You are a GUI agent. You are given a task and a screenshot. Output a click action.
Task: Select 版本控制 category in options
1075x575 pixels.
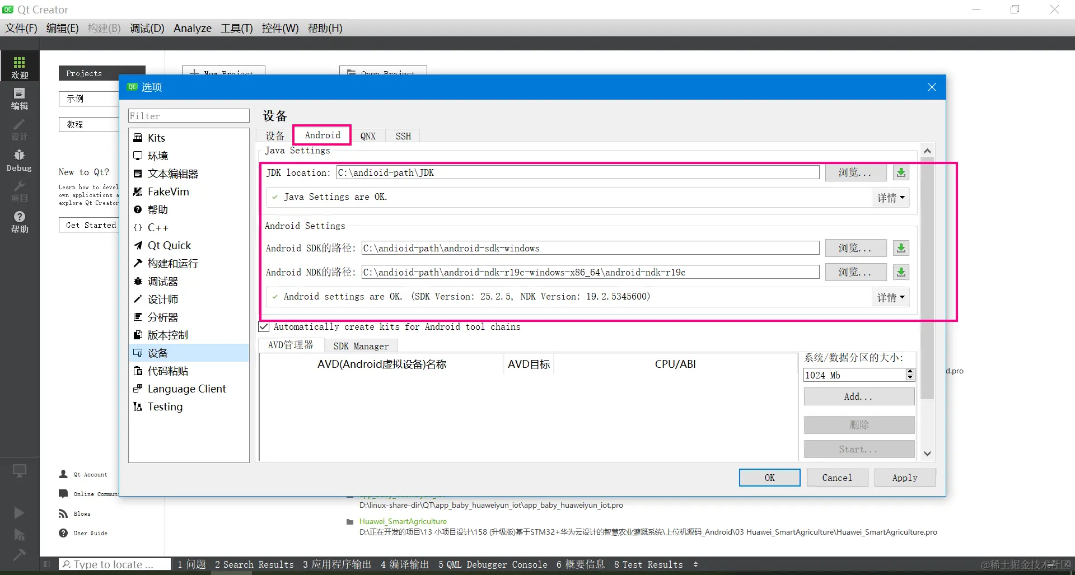tap(189, 335)
